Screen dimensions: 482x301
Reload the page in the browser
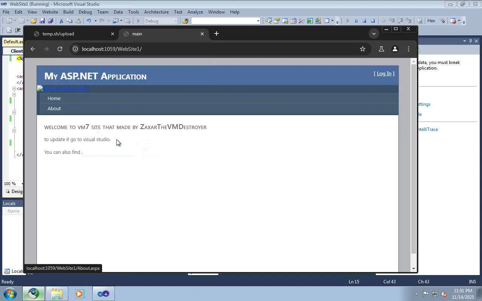click(59, 49)
